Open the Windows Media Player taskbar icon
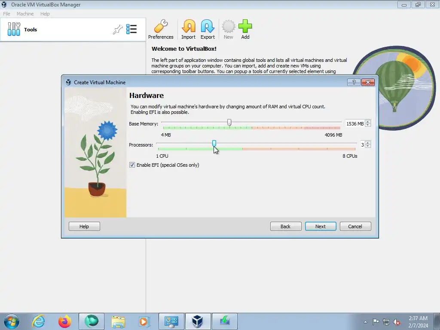 coord(144,321)
